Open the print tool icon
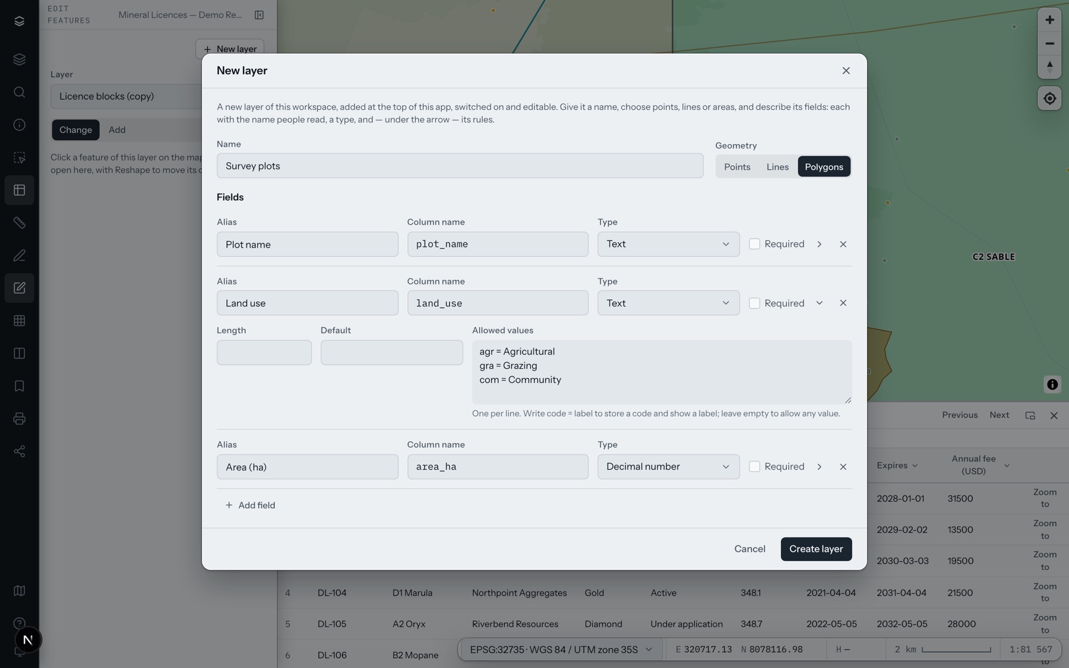This screenshot has width=1069, height=668. pyautogui.click(x=19, y=419)
